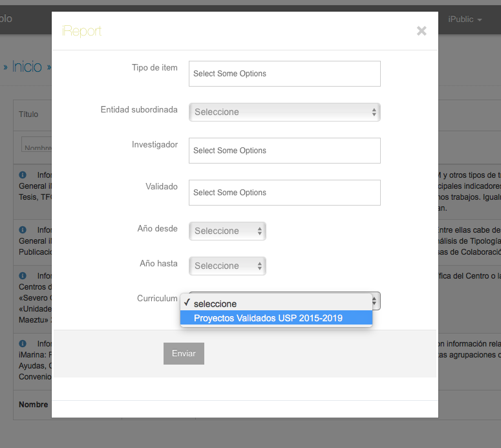Expand the Año hasta dropdown
The width and height of the screenshot is (501, 448).
(x=228, y=266)
